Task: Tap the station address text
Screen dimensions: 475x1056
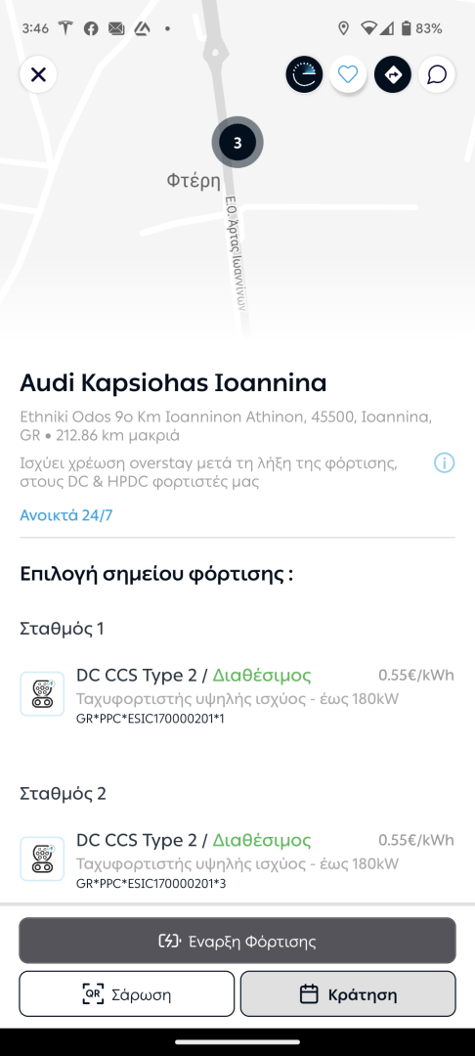Action: 226,425
